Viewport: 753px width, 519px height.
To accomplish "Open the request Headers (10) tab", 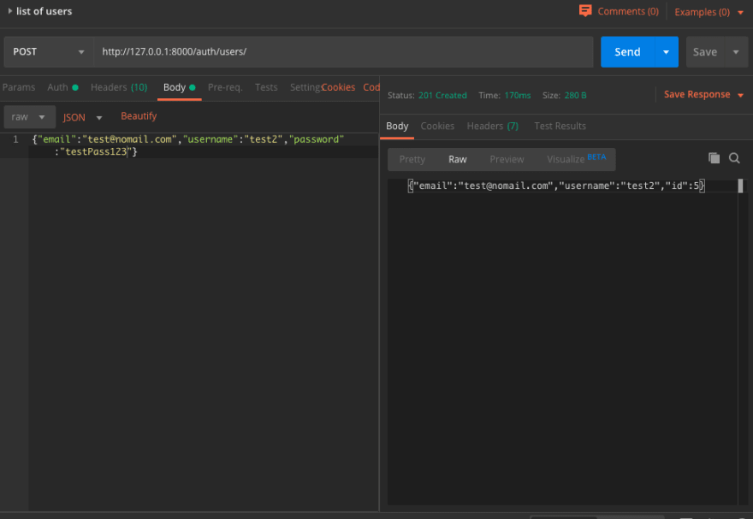I will (x=119, y=87).
